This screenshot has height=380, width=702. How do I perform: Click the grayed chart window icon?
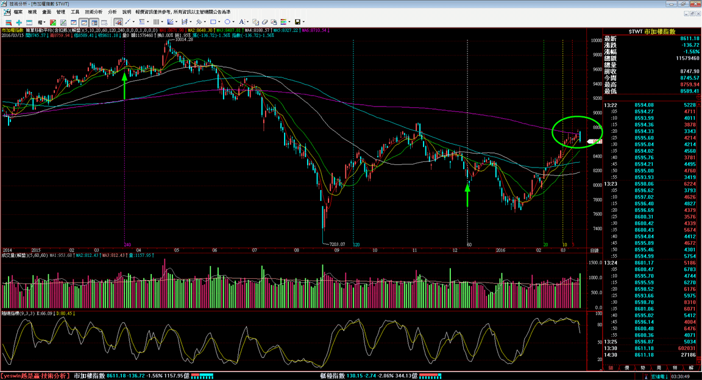click(104, 22)
